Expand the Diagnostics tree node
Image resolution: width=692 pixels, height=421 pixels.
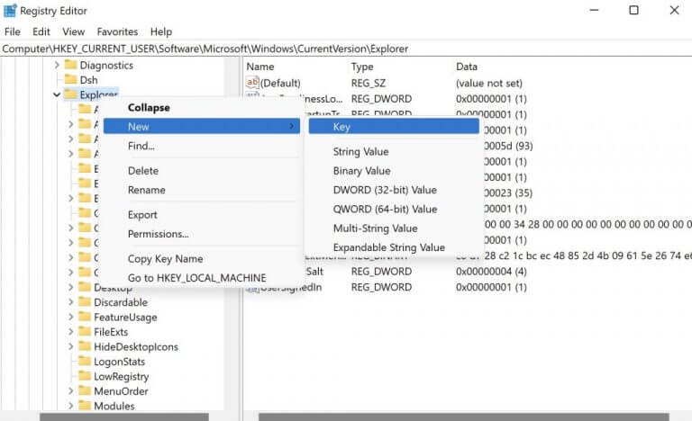[x=57, y=65]
